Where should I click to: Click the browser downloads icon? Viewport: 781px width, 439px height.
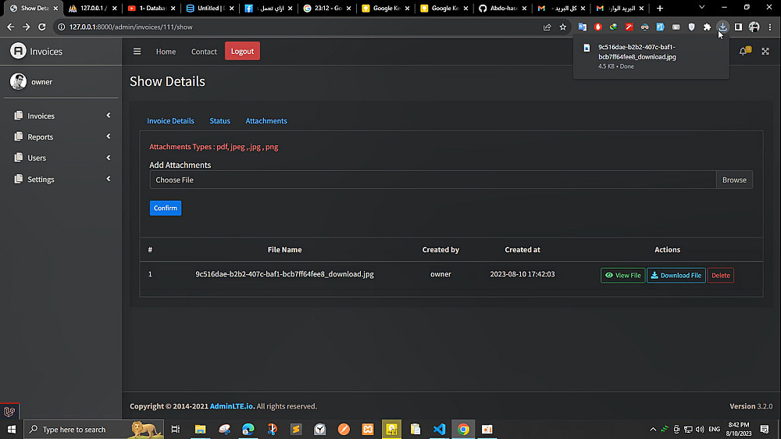pyautogui.click(x=722, y=27)
